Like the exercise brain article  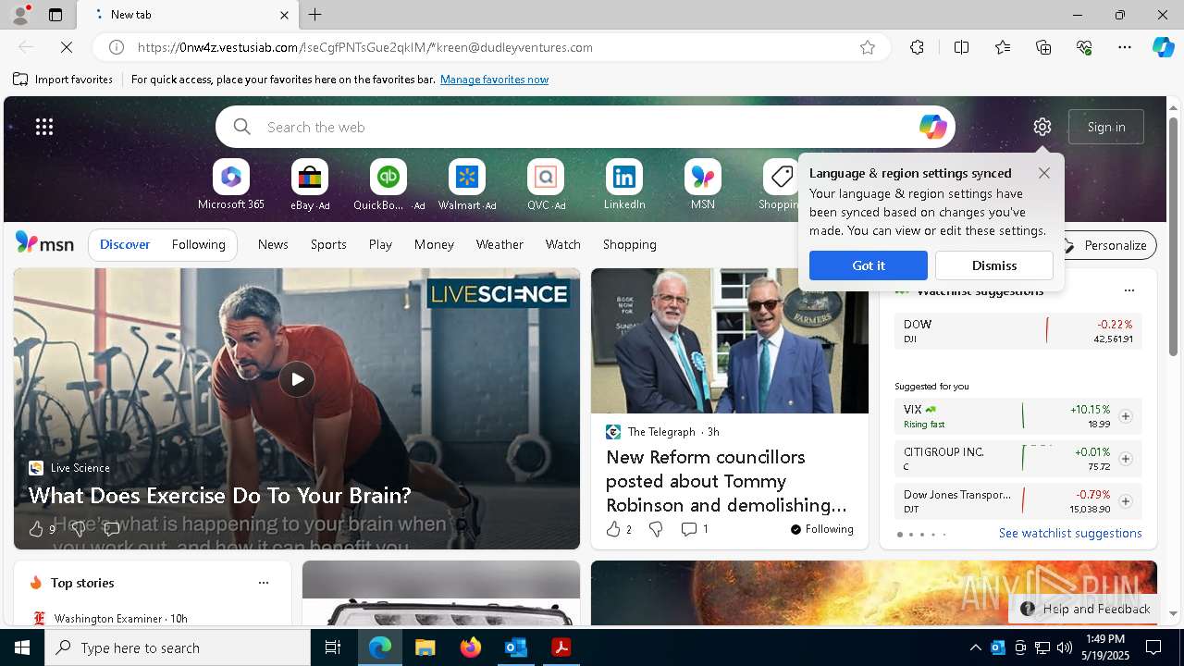pos(36,529)
